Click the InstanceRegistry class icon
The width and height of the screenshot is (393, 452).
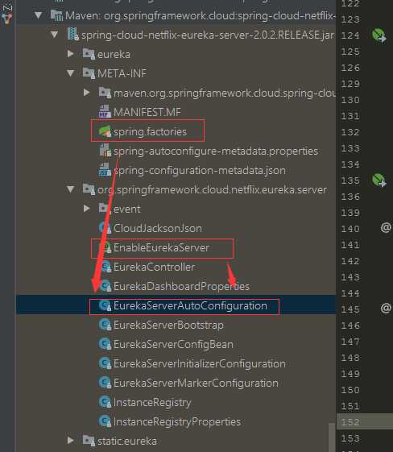coord(105,402)
